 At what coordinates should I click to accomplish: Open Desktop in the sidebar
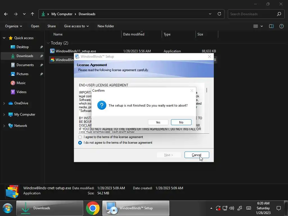point(22,47)
